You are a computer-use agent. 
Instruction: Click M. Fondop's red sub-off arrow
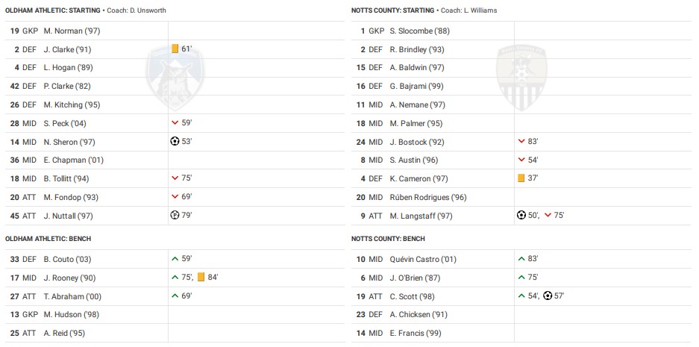point(175,197)
